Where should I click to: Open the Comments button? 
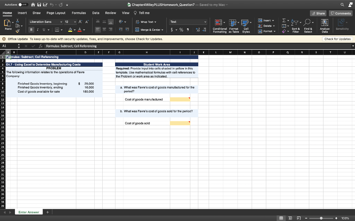tap(341, 13)
